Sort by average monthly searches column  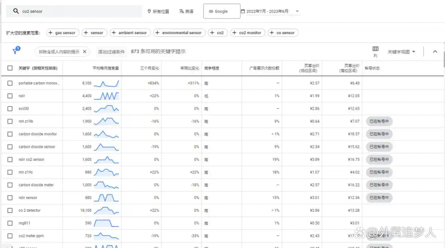tap(106, 68)
